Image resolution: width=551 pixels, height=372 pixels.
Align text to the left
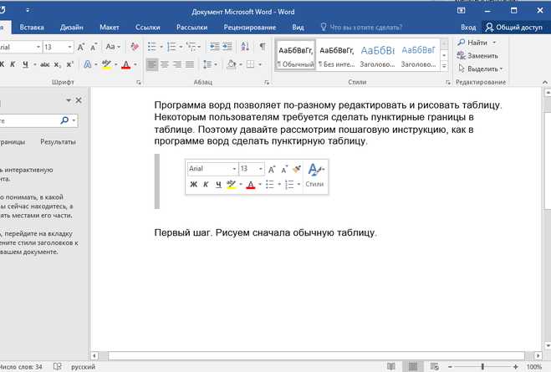[x=152, y=64]
